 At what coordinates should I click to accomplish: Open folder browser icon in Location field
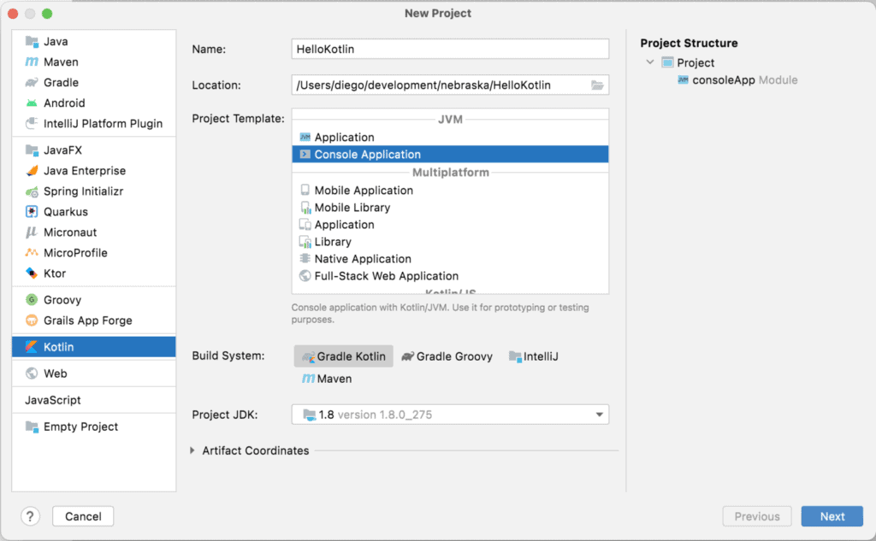click(x=598, y=85)
